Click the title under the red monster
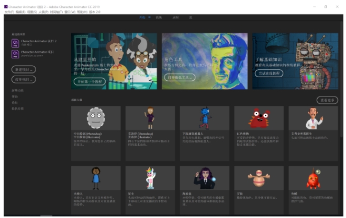This screenshot has height=218, width=346. pyautogui.click(x=243, y=134)
